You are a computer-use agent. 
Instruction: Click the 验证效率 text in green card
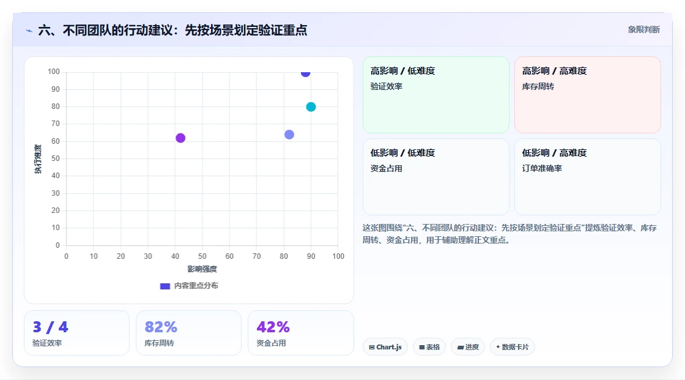click(386, 86)
